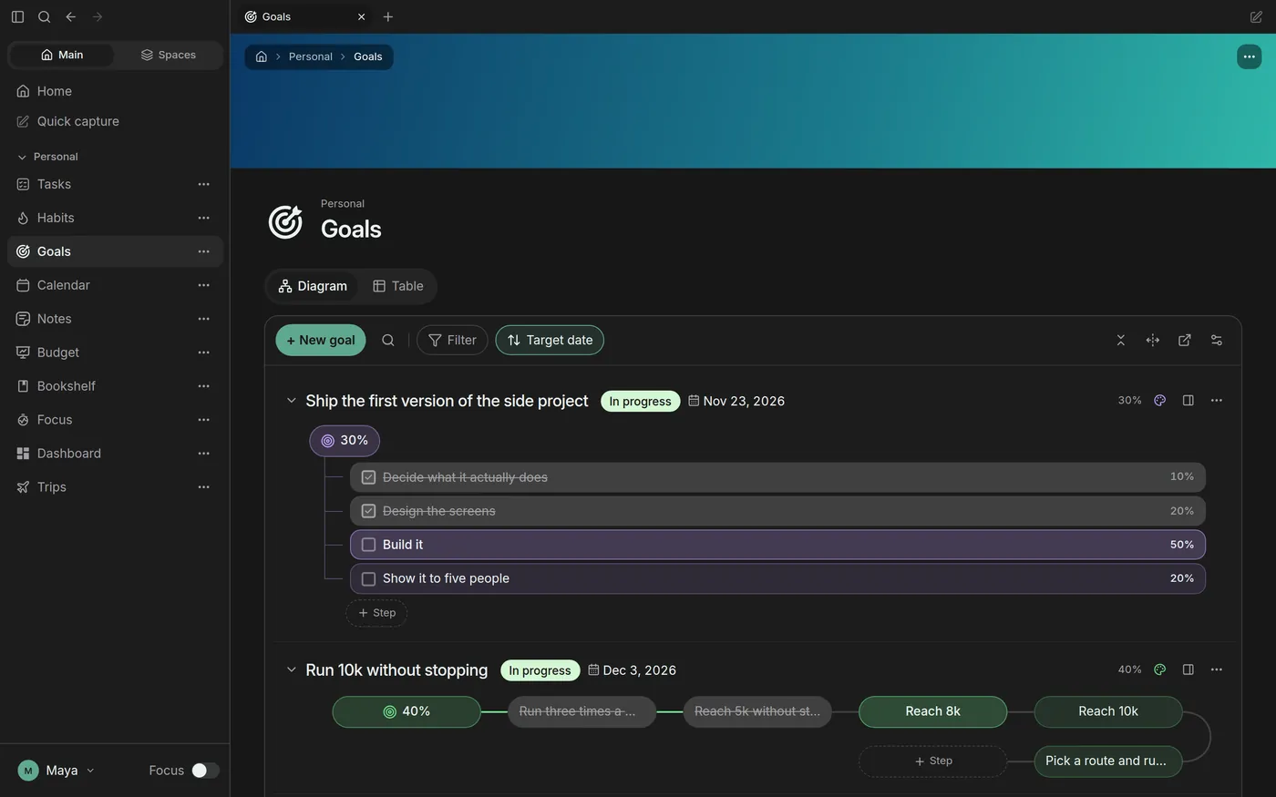1276x797 pixels.
Task: Open more options for Run 10k goal
Action: (x=1217, y=669)
